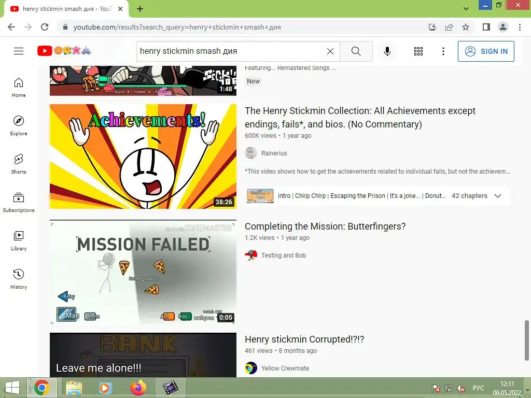The width and height of the screenshot is (531, 398).
Task: Click the Testing and Bob channel avatar
Action: click(x=251, y=255)
